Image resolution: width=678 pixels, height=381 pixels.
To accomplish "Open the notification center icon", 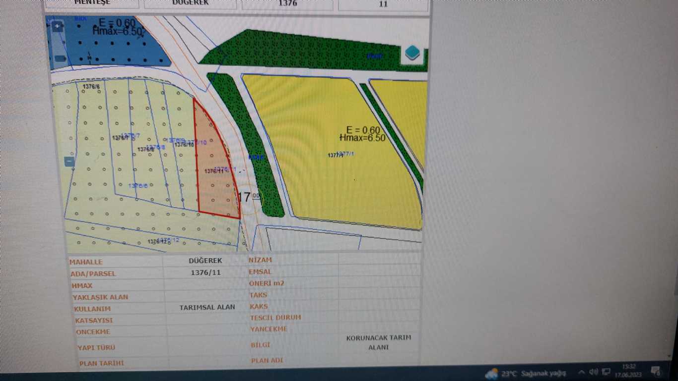I will (x=656, y=371).
